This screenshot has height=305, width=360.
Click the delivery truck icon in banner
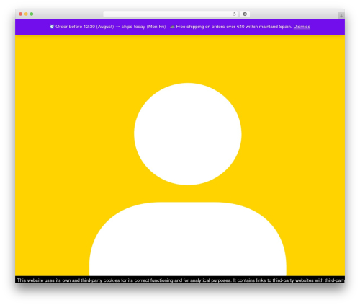[x=172, y=27]
